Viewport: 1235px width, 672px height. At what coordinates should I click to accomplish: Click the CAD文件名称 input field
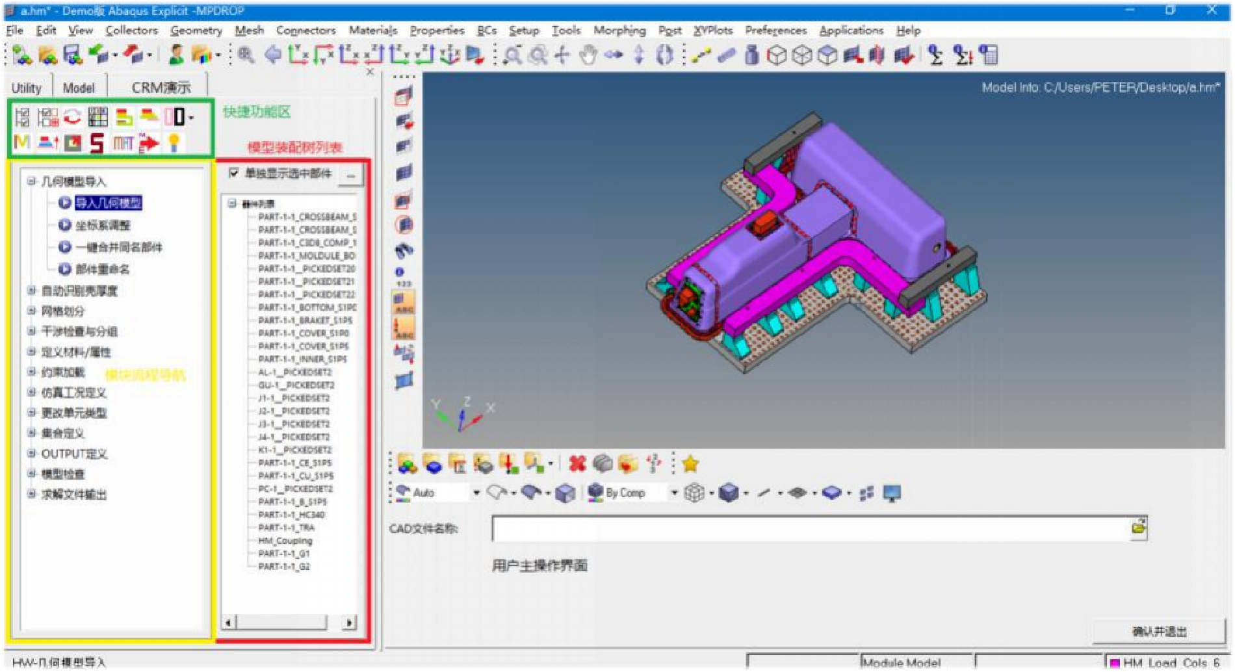pos(809,528)
